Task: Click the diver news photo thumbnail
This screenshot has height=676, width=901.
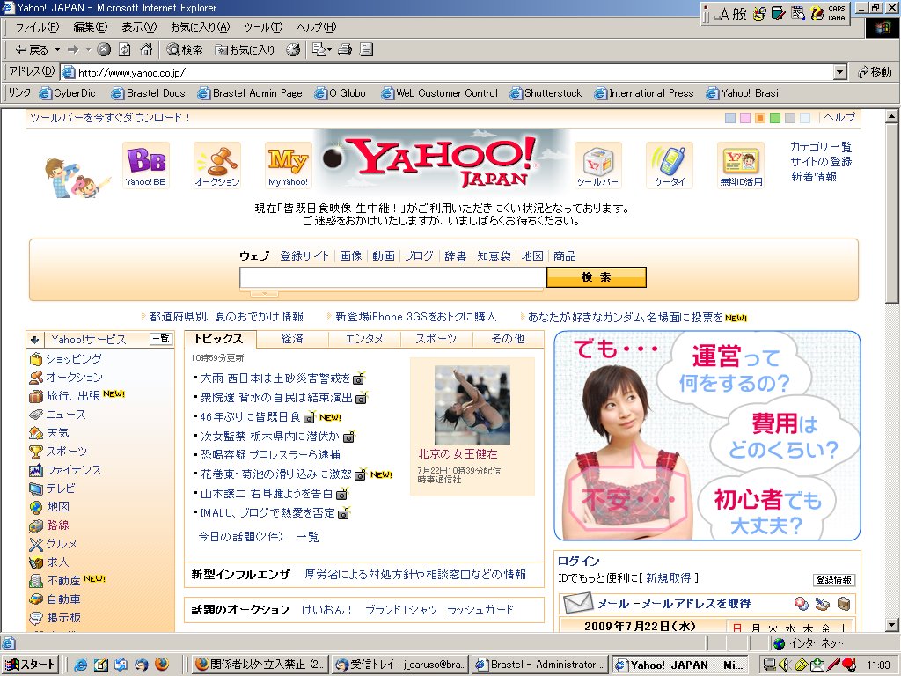Action: [x=472, y=405]
